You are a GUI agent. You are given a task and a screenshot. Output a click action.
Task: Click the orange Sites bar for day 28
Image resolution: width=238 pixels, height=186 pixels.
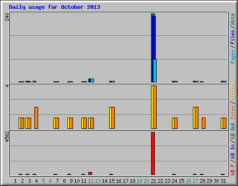click(x=204, y=123)
